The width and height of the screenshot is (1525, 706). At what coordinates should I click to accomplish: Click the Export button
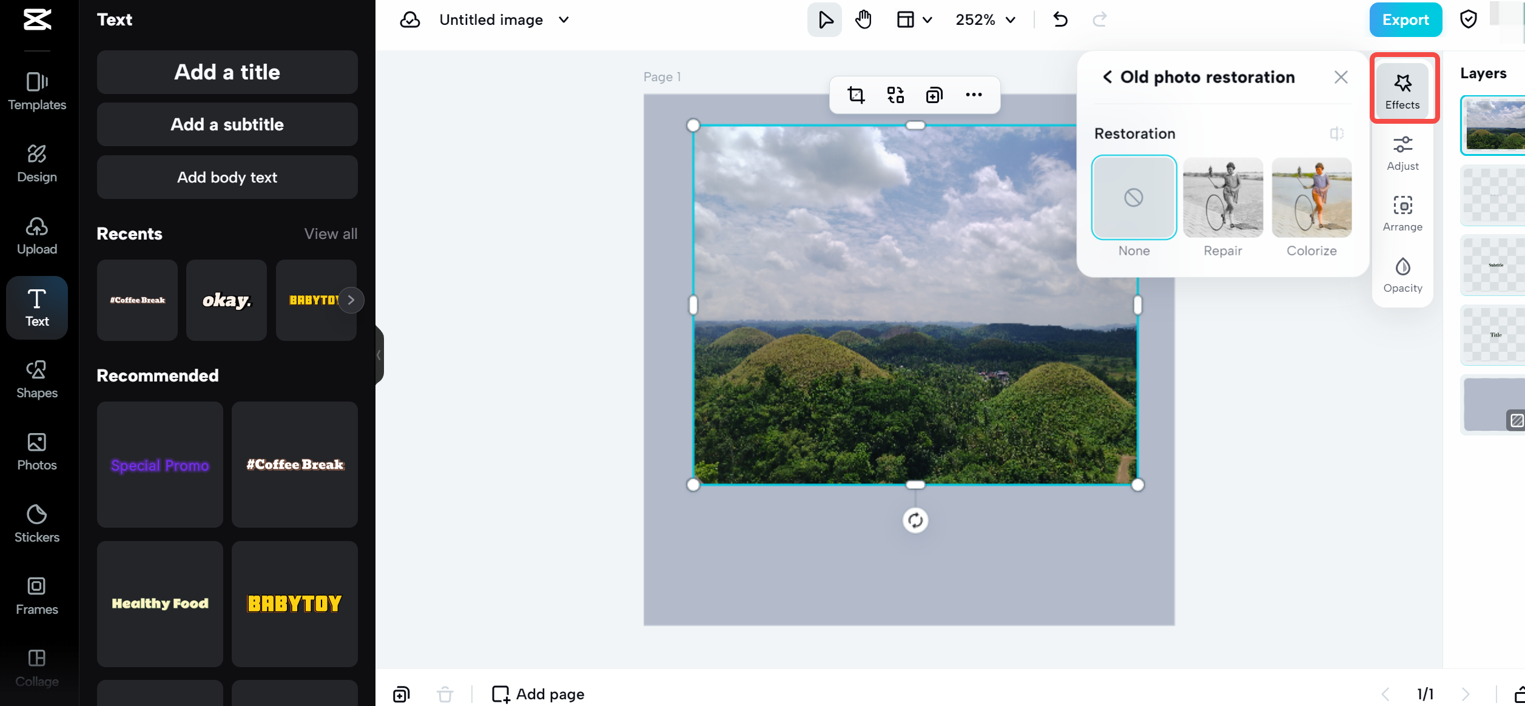tap(1405, 20)
